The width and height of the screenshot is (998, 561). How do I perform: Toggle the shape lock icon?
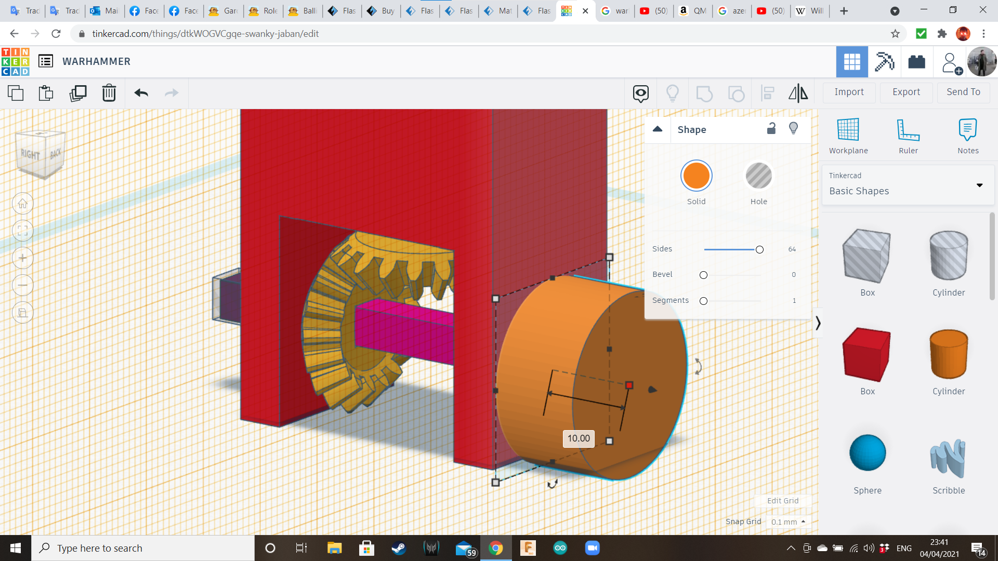coord(771,129)
